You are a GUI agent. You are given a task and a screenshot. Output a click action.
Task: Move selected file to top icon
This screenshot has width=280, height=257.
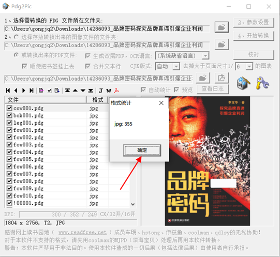pyautogui.click(x=67, y=90)
